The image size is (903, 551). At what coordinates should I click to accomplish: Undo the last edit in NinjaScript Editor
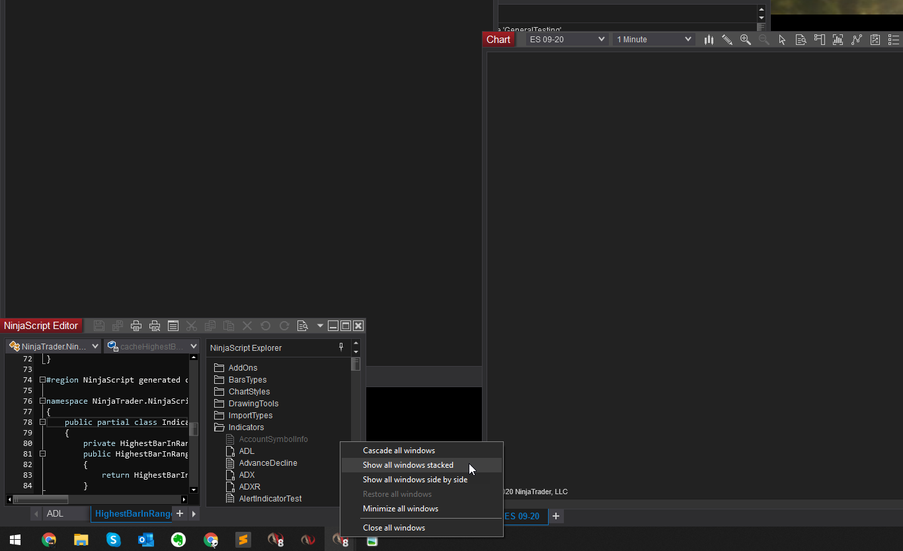pos(266,326)
